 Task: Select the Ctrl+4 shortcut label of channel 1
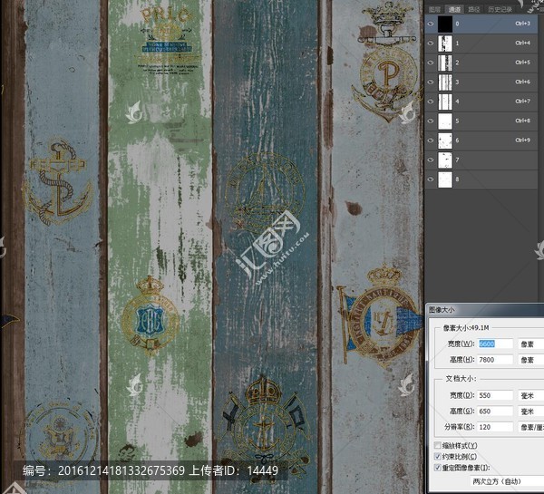coord(523,43)
